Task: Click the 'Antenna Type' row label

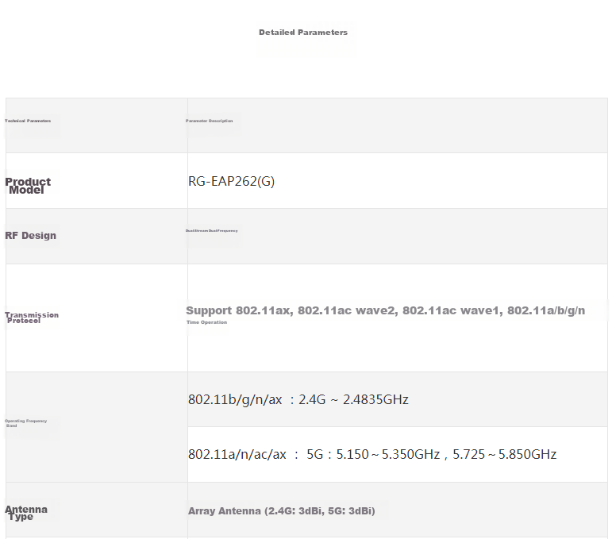Action: tap(26, 513)
